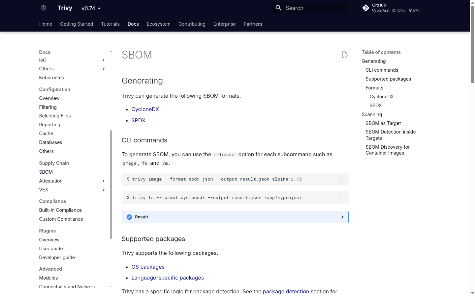Open Databases in the sidebar
Viewport: 475px width, 296px height.
tap(50, 142)
